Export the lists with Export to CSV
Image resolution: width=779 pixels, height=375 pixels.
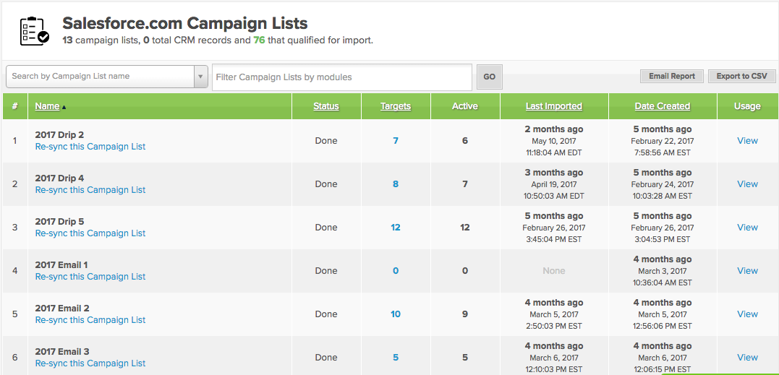click(741, 77)
